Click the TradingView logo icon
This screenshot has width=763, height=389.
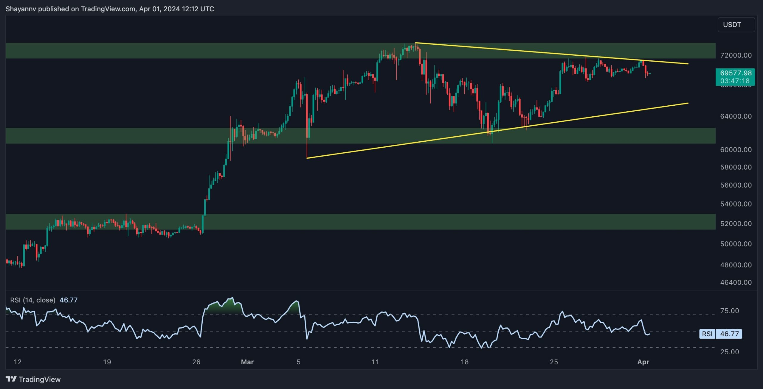[x=11, y=379]
